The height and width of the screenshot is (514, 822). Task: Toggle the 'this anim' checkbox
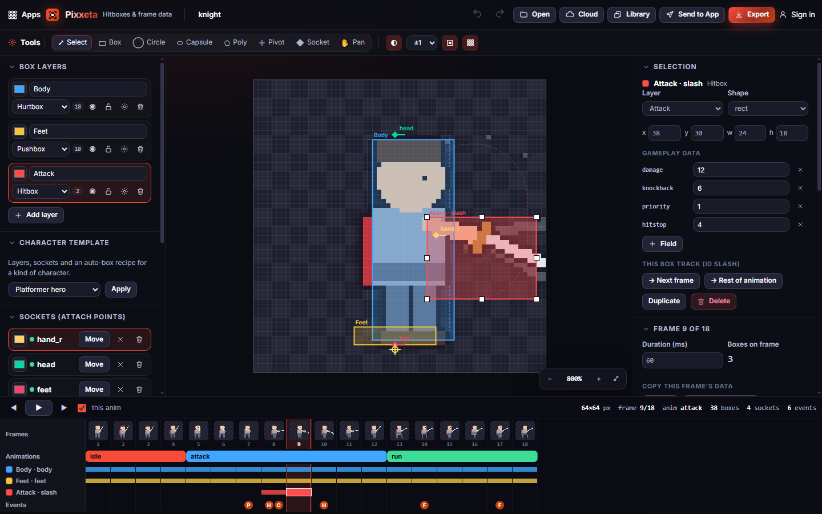click(82, 408)
